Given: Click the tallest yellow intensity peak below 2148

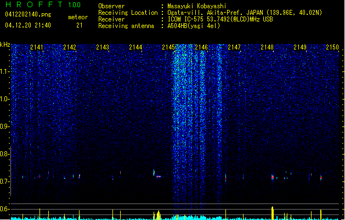Looking at the screenshot, I should pos(273,213).
